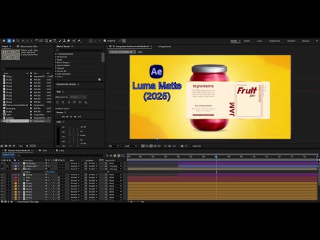Collapse the Label layer properties

click(x=13, y=169)
